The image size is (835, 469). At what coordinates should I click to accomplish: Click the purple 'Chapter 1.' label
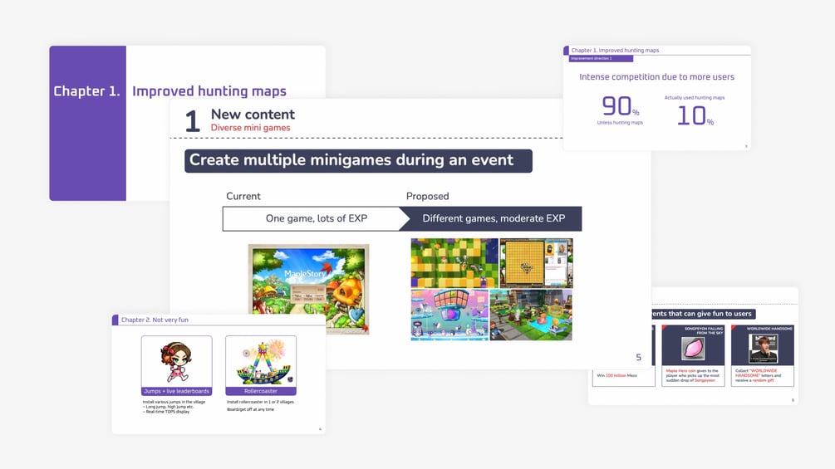coord(86,91)
